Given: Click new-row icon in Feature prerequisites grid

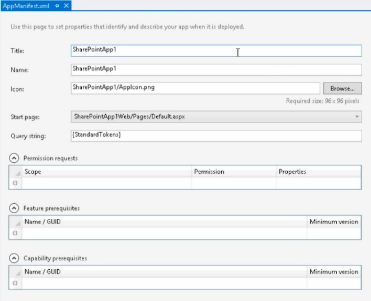Looking at the screenshot, I should 15,233.
